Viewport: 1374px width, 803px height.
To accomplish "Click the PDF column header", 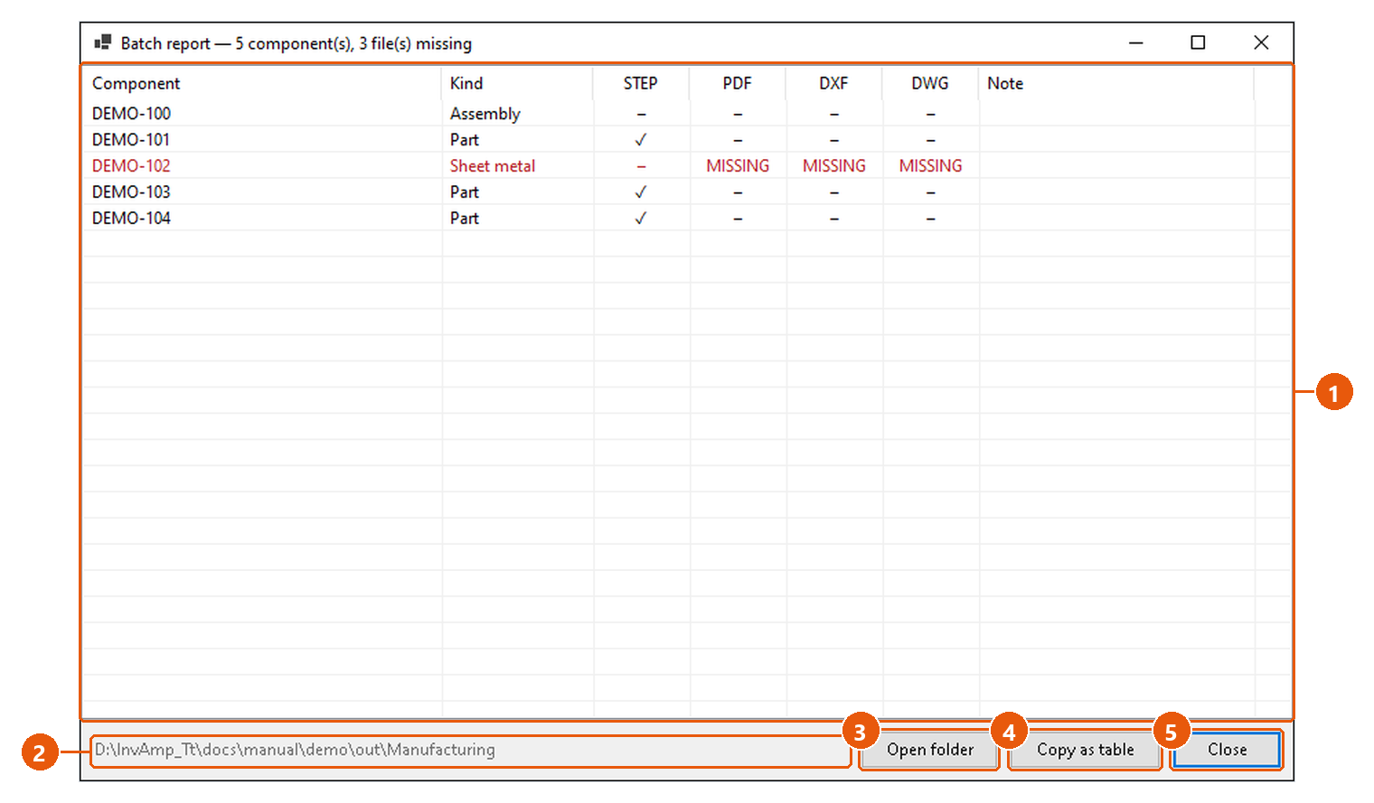I will pos(738,83).
